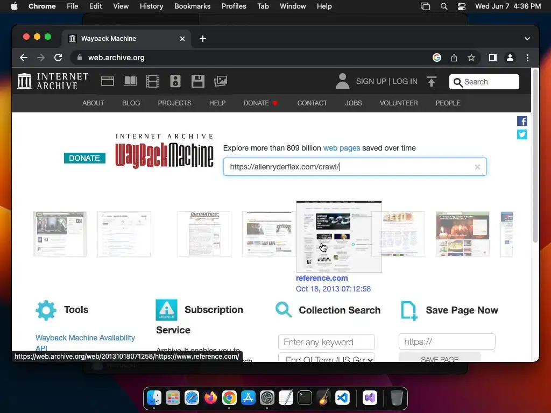Open the Bookmarks menu
Viewport: 551px width, 413px height.
pyautogui.click(x=192, y=6)
